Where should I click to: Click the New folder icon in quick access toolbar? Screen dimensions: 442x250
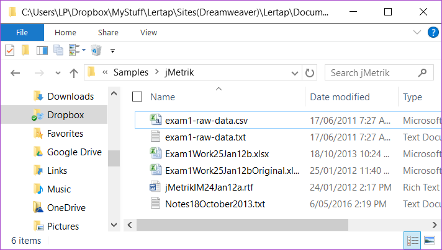25,50
